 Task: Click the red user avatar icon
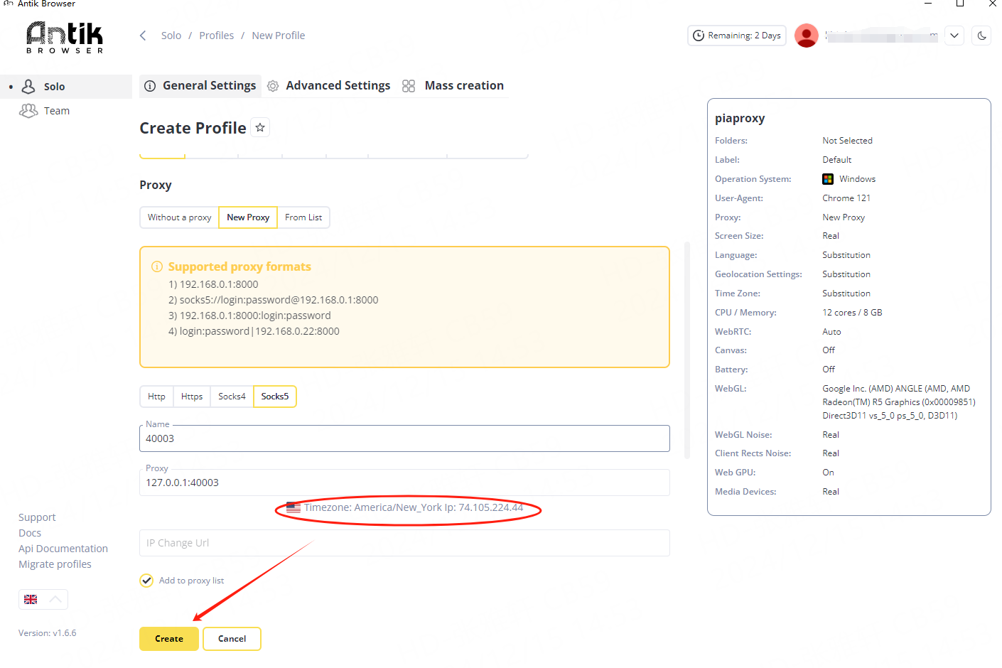[x=806, y=36]
